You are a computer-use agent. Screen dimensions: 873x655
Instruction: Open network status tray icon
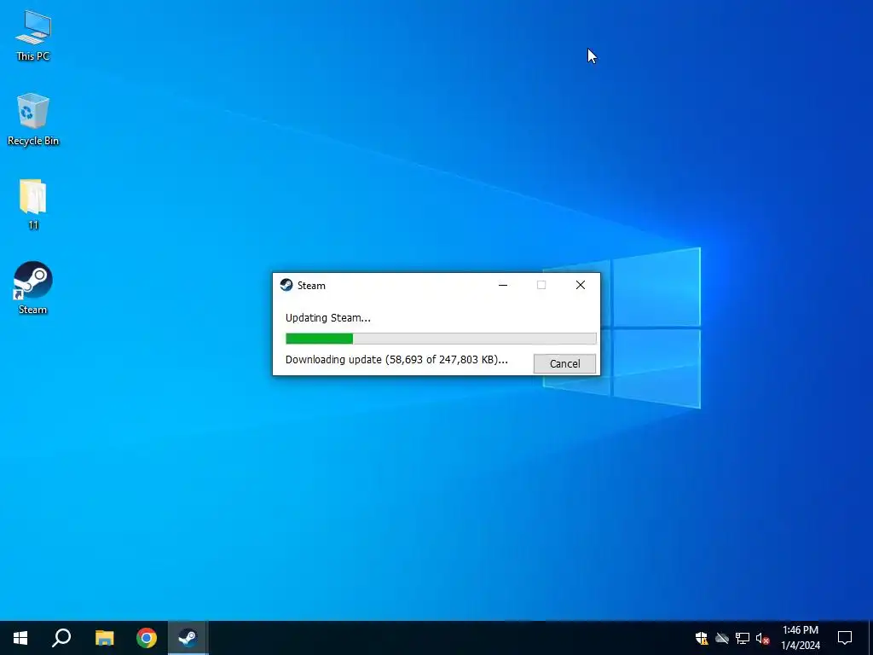point(743,638)
